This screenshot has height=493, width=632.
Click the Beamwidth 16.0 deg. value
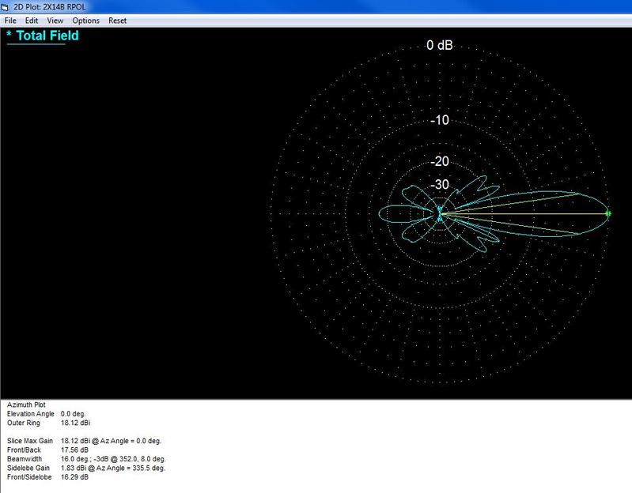click(x=113, y=459)
